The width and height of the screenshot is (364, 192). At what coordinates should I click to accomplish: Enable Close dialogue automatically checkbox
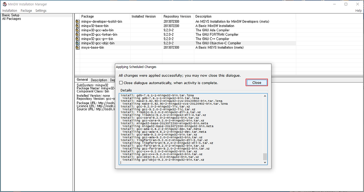(x=121, y=83)
